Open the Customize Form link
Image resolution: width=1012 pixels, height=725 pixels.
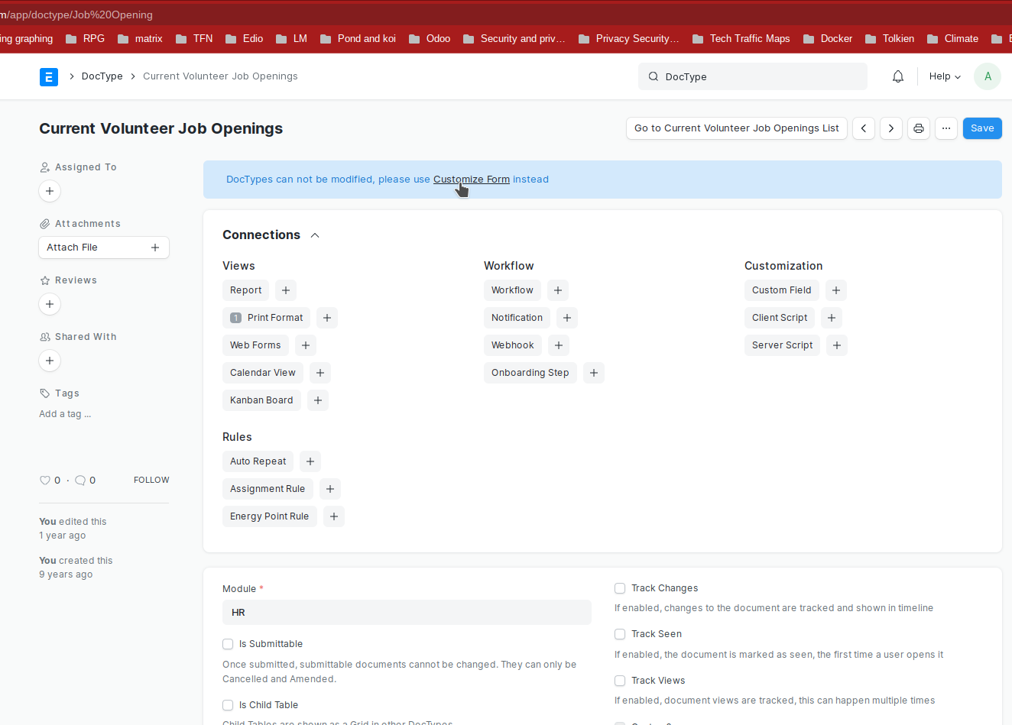click(472, 180)
